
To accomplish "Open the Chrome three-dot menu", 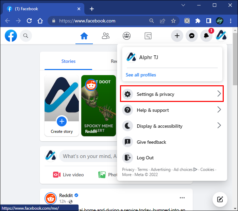I will click(231, 21).
